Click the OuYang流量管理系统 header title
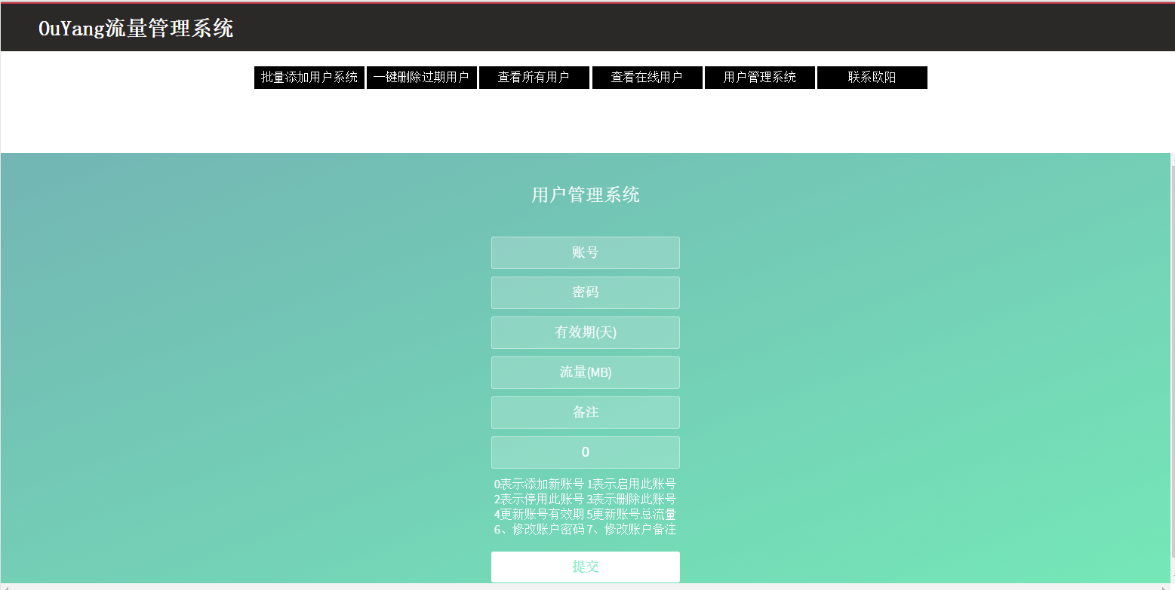Viewport: 1175px width, 590px height. 136,29
